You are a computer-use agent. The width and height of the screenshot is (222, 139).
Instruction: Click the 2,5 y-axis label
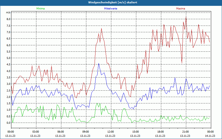click(x=9, y=91)
